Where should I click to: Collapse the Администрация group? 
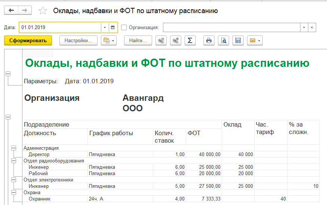click(x=13, y=148)
